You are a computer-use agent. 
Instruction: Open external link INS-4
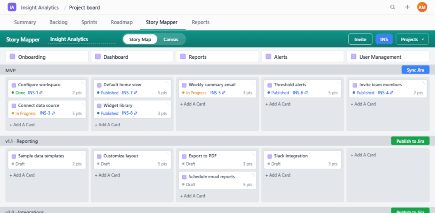(385, 93)
